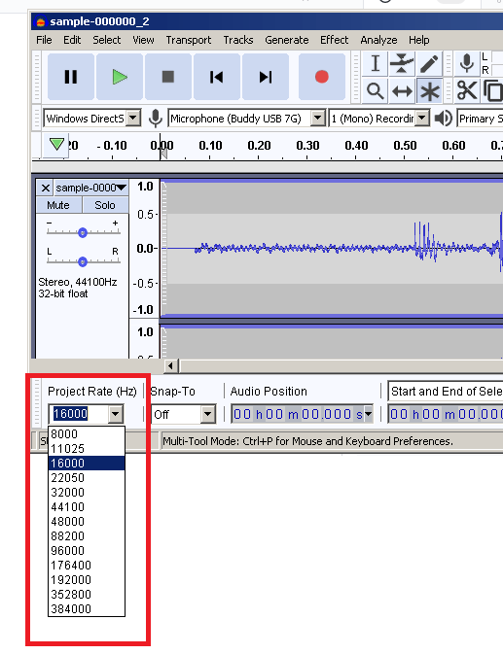The width and height of the screenshot is (503, 654).
Task: Skip to end of track
Action: [x=265, y=77]
